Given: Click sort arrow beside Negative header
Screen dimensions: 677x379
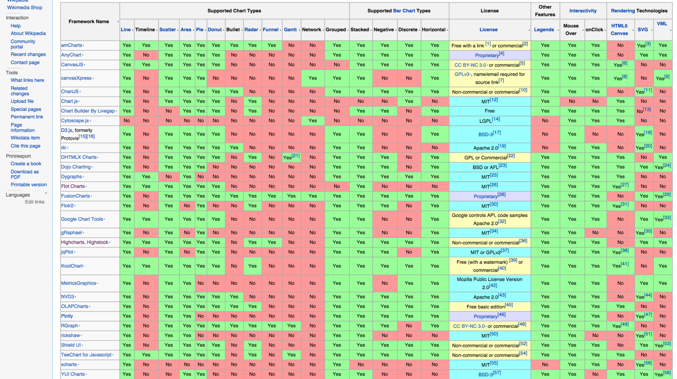Looking at the screenshot, I should pyautogui.click(x=396, y=30).
